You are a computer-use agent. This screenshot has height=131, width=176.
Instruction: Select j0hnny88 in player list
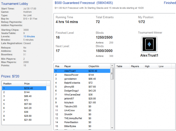coord(82,87)
